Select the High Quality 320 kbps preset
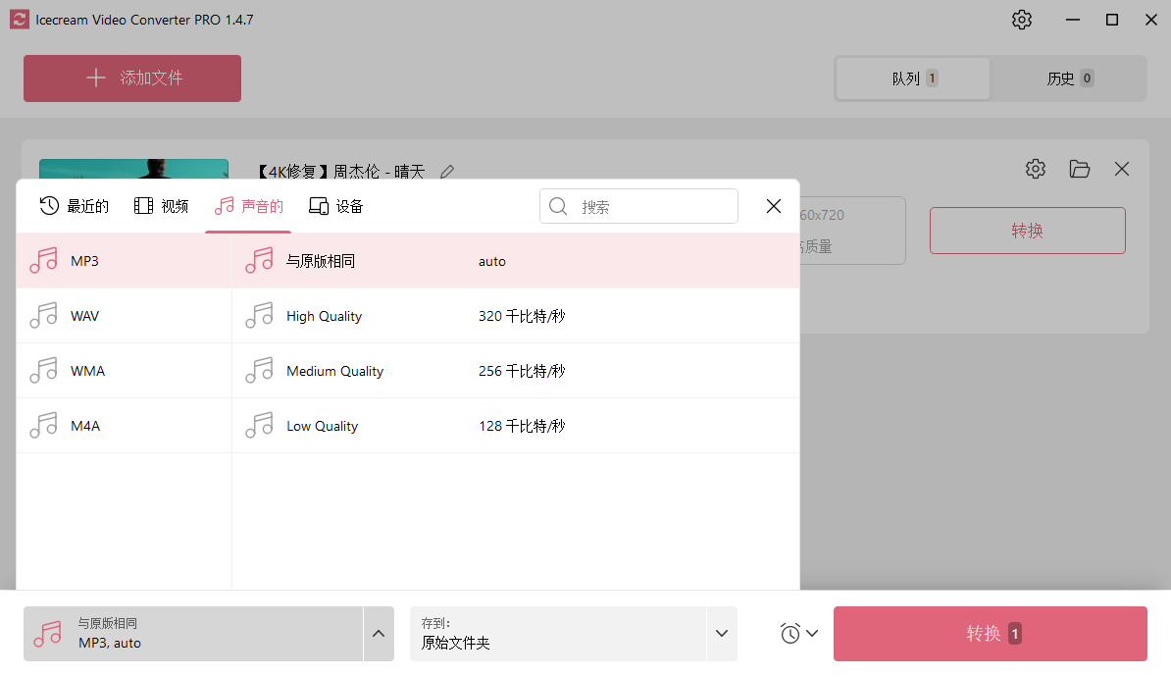 click(392, 315)
